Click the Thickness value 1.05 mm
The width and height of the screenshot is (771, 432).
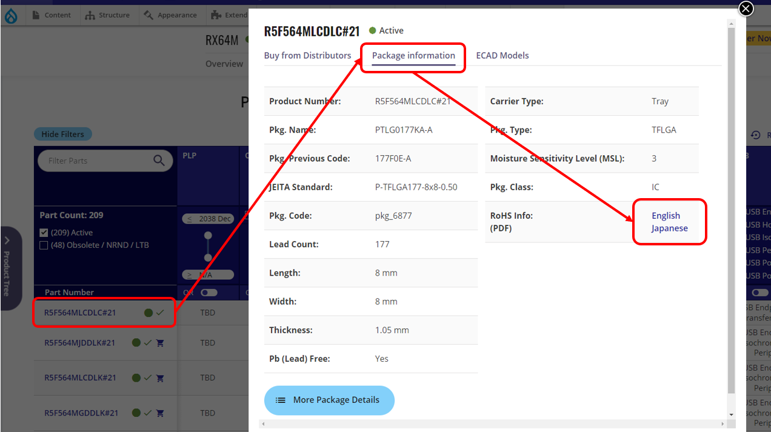pos(392,330)
